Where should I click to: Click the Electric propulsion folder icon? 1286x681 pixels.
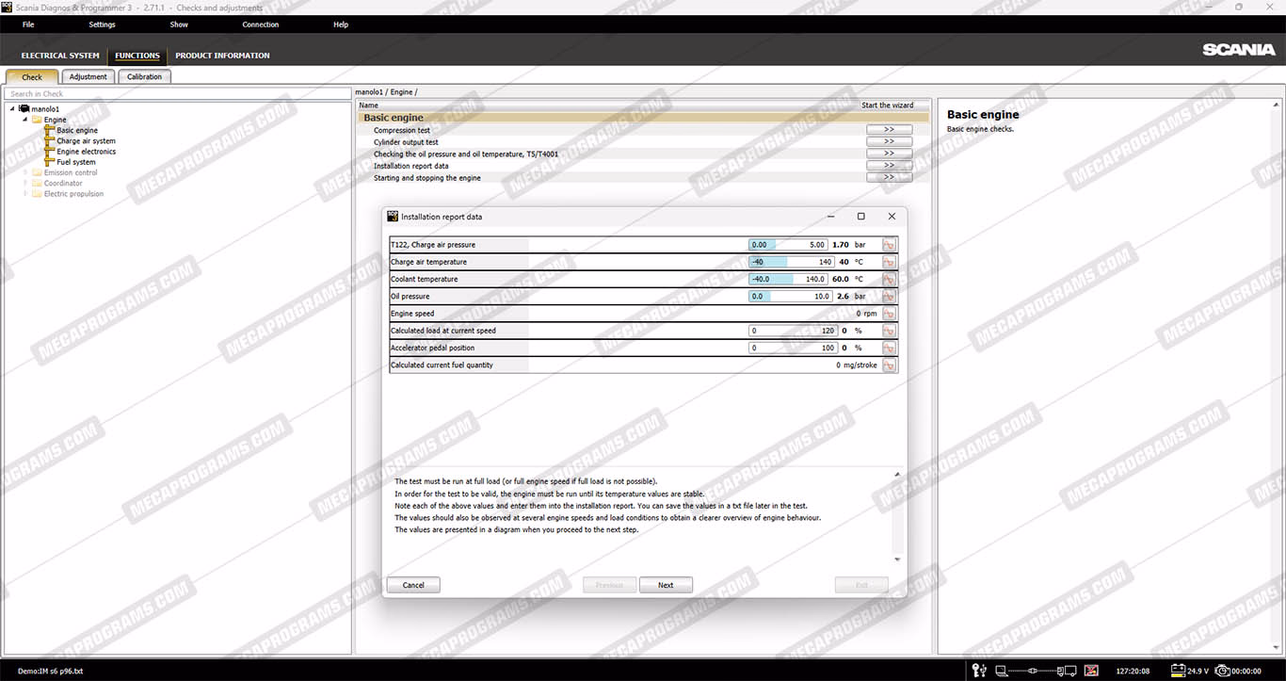click(37, 194)
